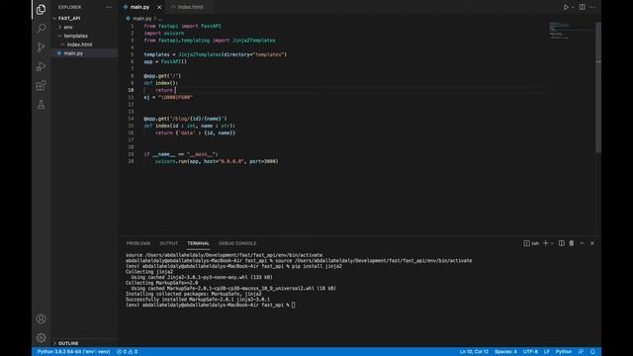Open the launch profile dropdown next to plus
Image resolution: width=633 pixels, height=356 pixels.
point(552,243)
